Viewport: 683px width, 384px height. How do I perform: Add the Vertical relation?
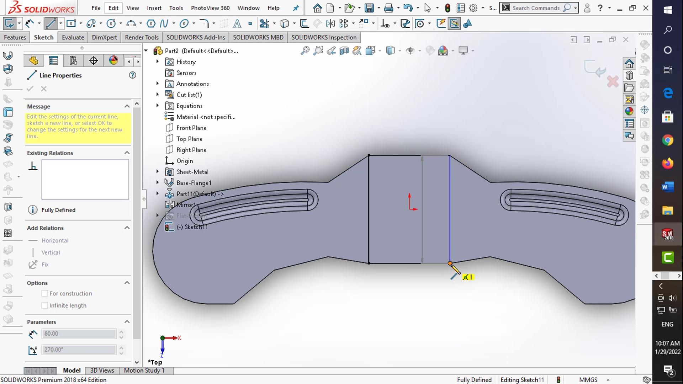pyautogui.click(x=51, y=252)
